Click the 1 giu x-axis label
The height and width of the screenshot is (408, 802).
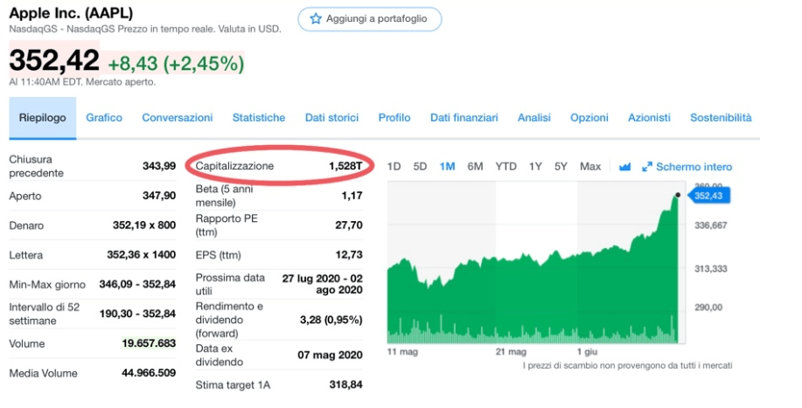click(587, 352)
